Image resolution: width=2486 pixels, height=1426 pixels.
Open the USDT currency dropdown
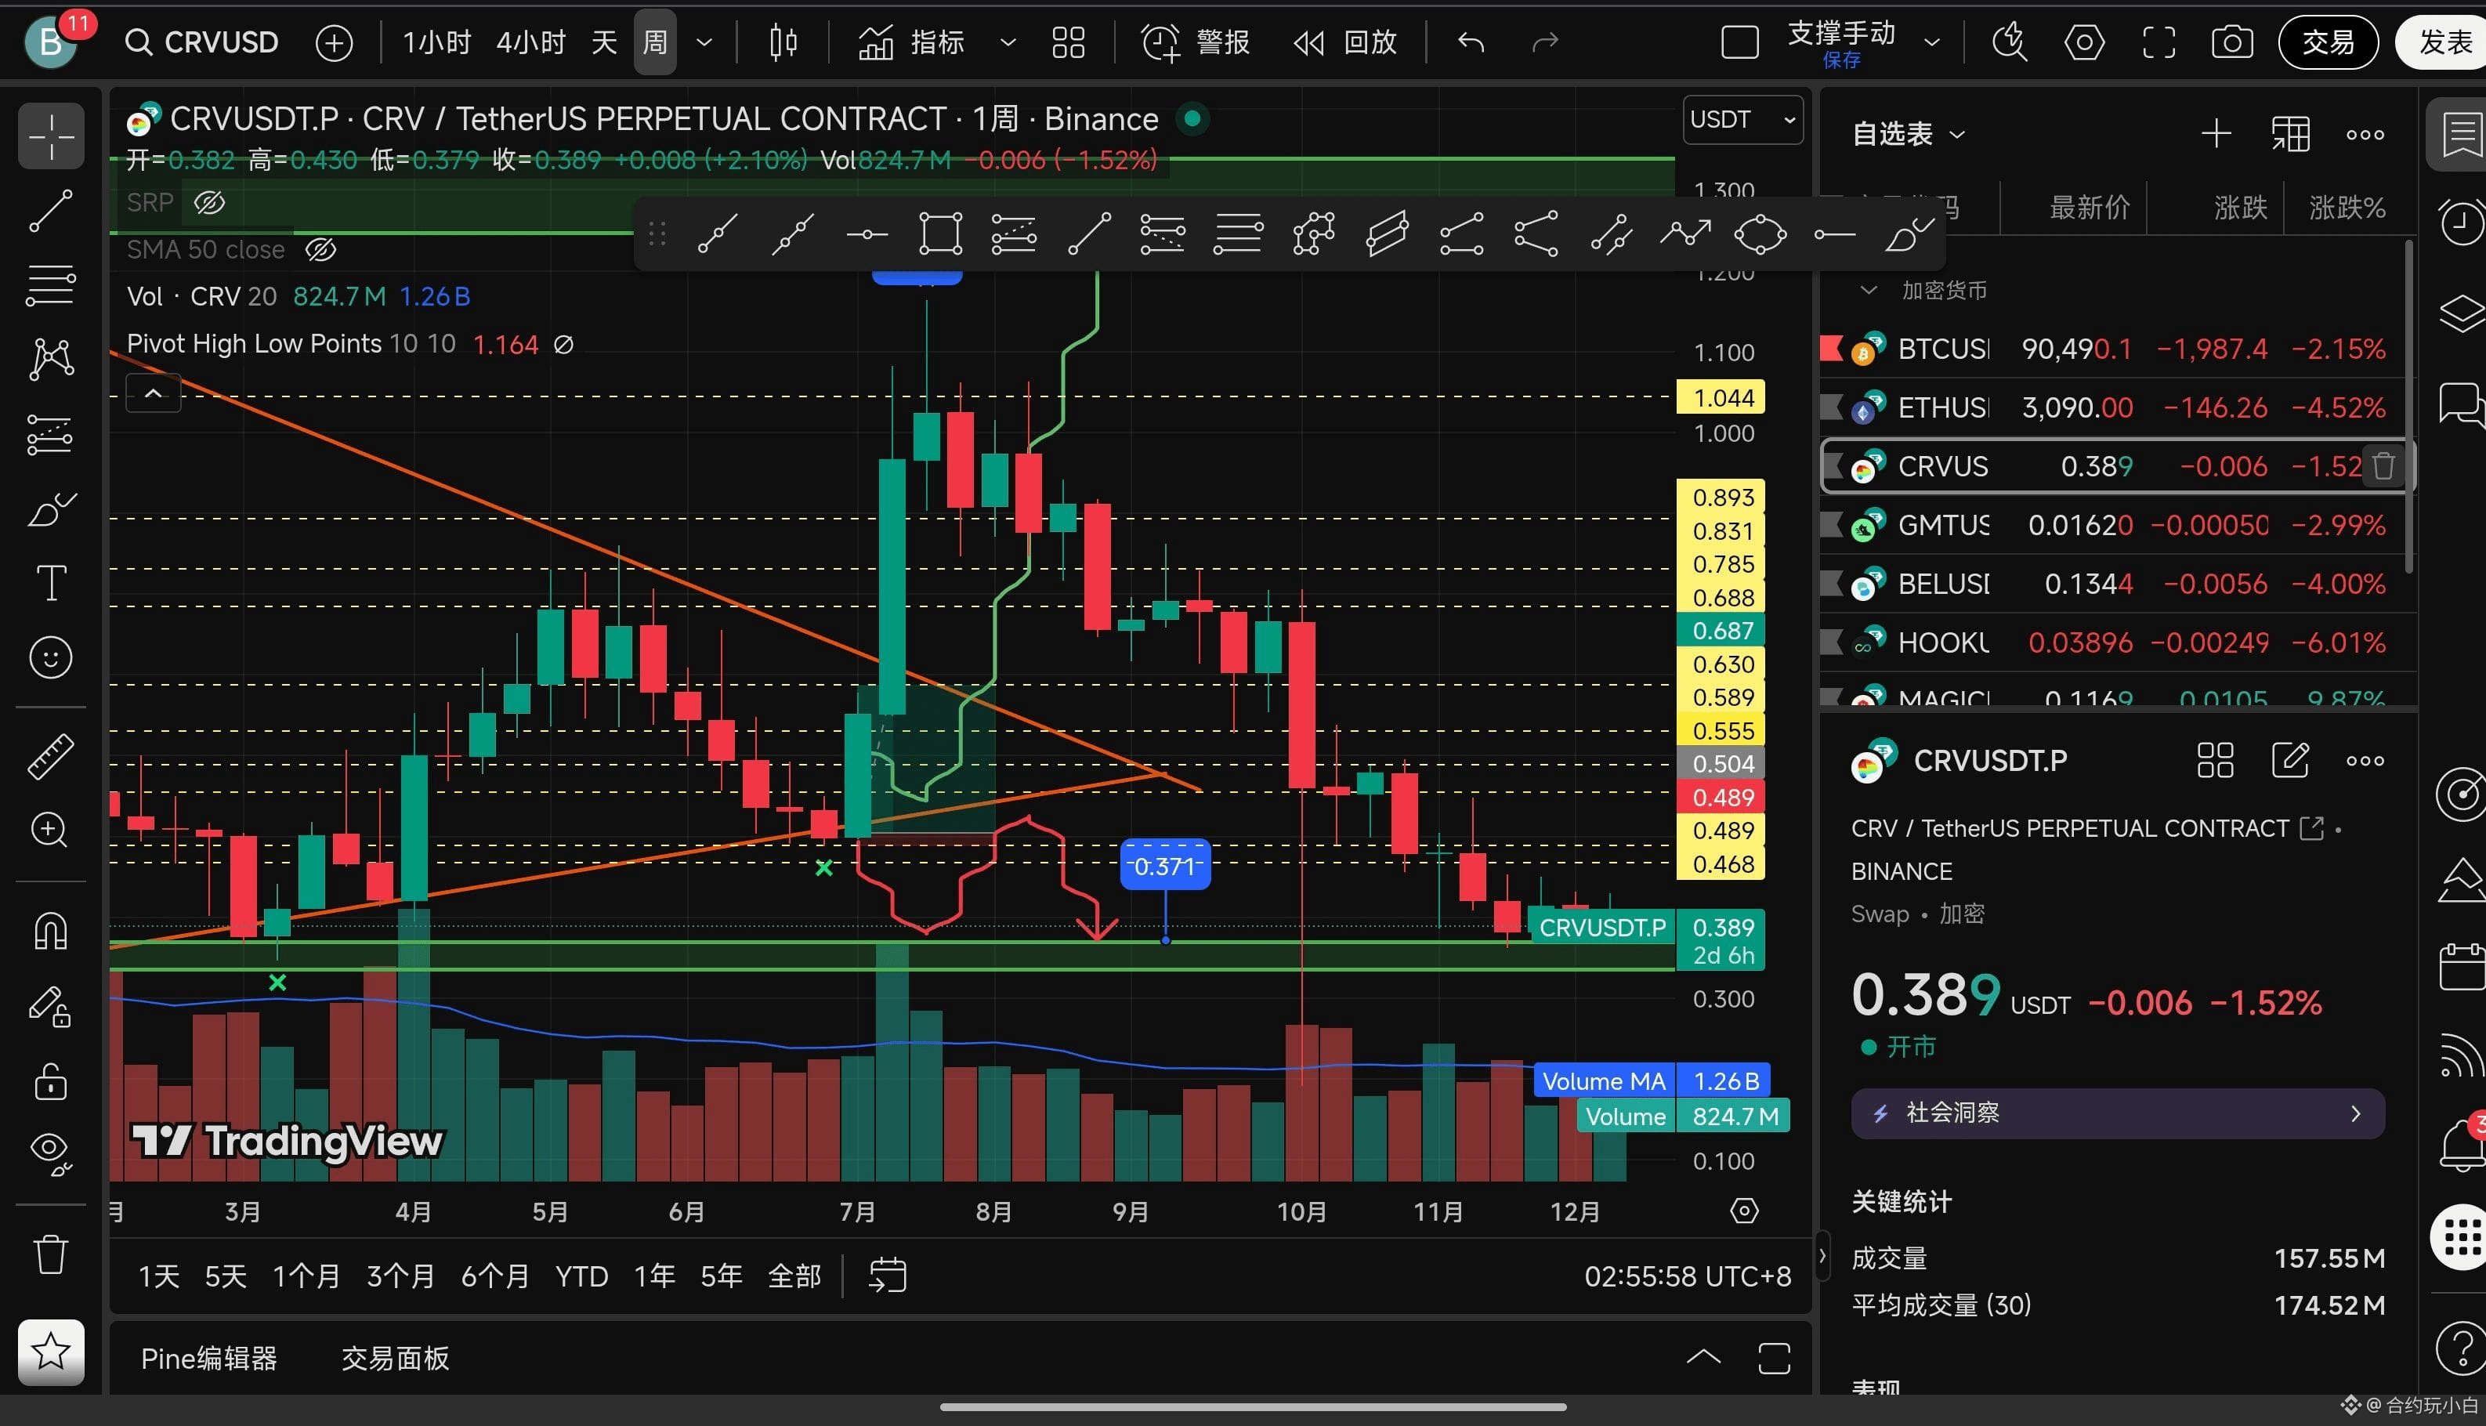[x=1742, y=119]
